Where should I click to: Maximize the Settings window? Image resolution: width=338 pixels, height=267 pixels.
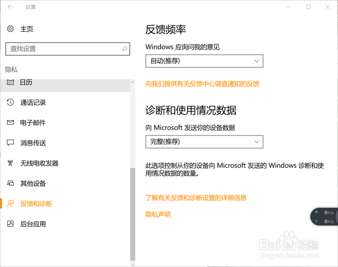(308, 7)
